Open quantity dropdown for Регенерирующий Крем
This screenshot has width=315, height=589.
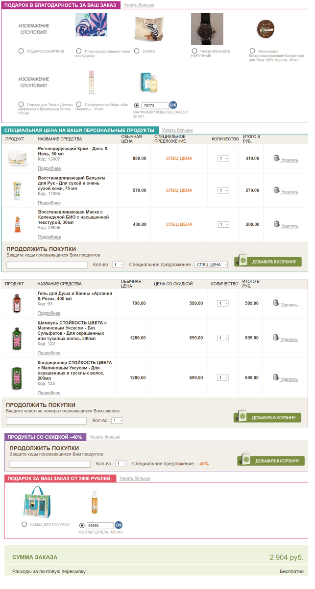pos(224,159)
